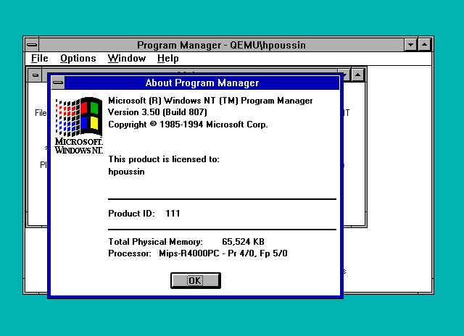This screenshot has width=464, height=336.
Task: Open the Options menu
Action: coord(78,58)
